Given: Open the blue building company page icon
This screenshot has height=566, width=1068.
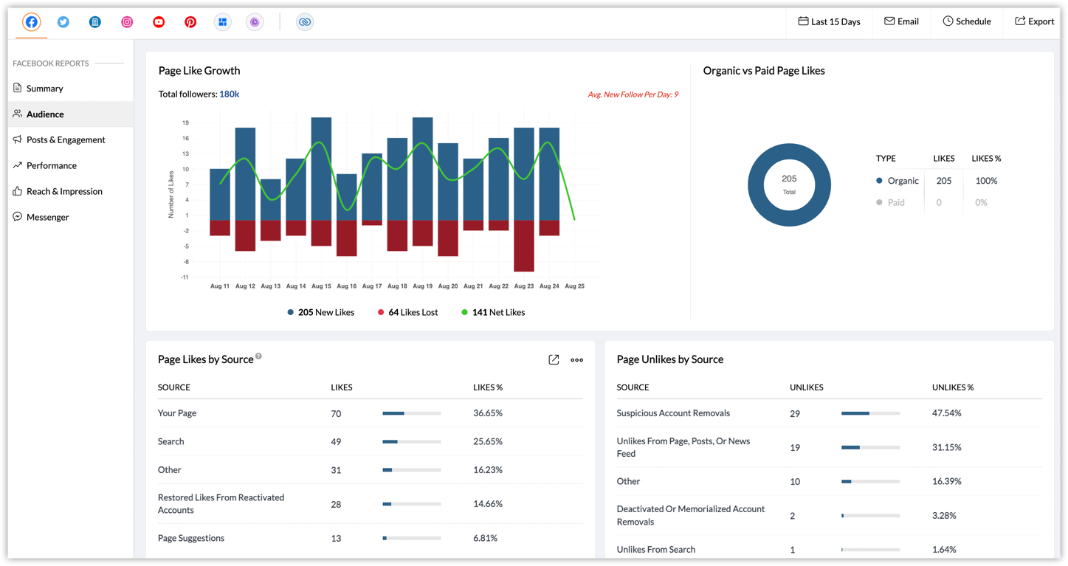Looking at the screenshot, I should (x=95, y=22).
